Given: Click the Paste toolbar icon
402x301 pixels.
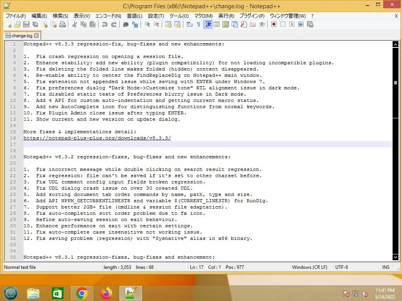Looking at the screenshot, I should click(93, 24).
